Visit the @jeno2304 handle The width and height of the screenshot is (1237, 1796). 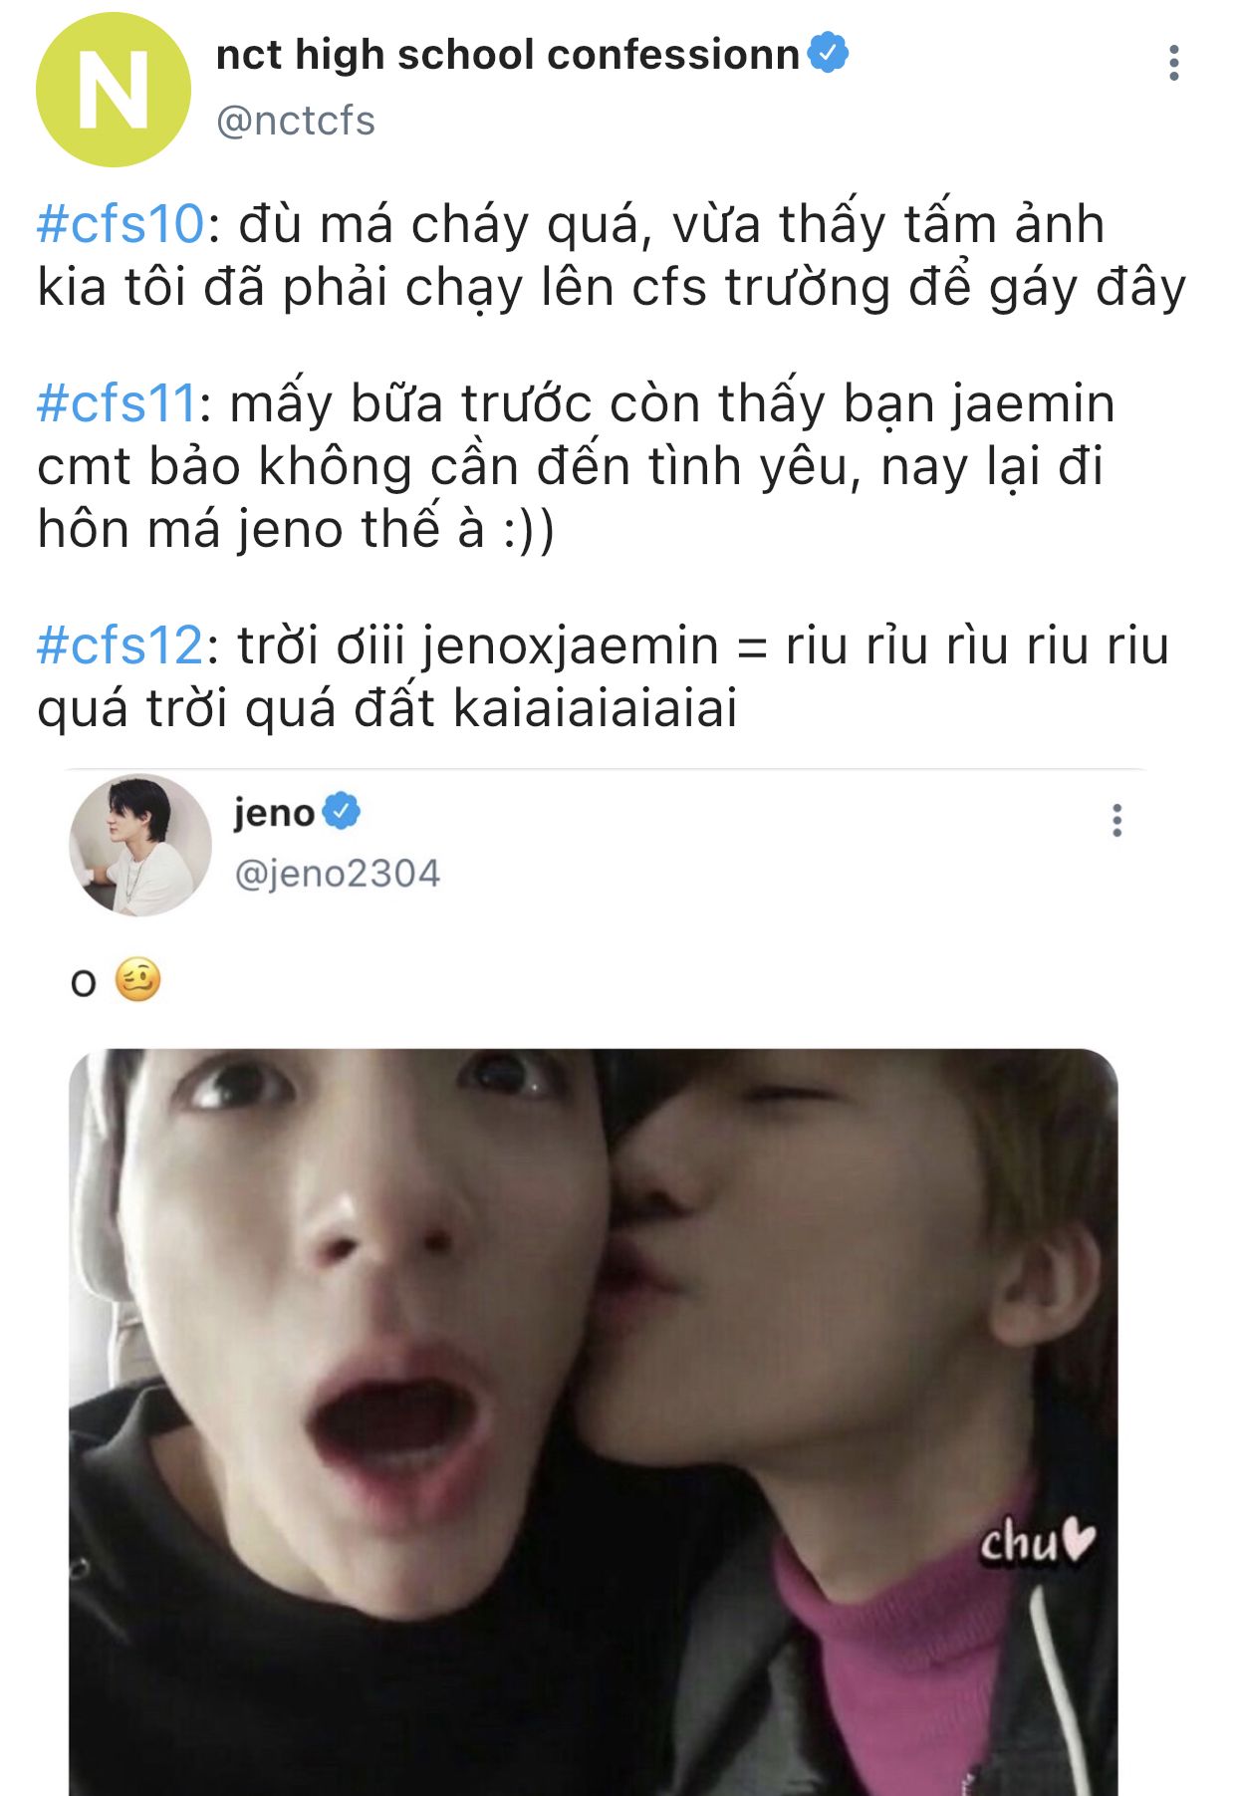click(x=337, y=874)
